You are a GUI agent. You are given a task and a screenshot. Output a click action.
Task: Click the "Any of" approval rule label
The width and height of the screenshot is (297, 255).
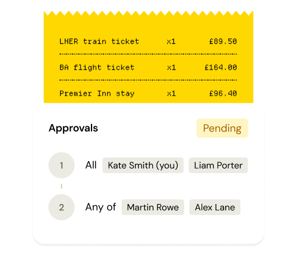coord(101,207)
